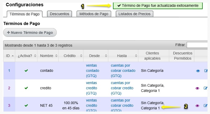Open cuentas por cobrar credito in NET 45 row

(122, 105)
